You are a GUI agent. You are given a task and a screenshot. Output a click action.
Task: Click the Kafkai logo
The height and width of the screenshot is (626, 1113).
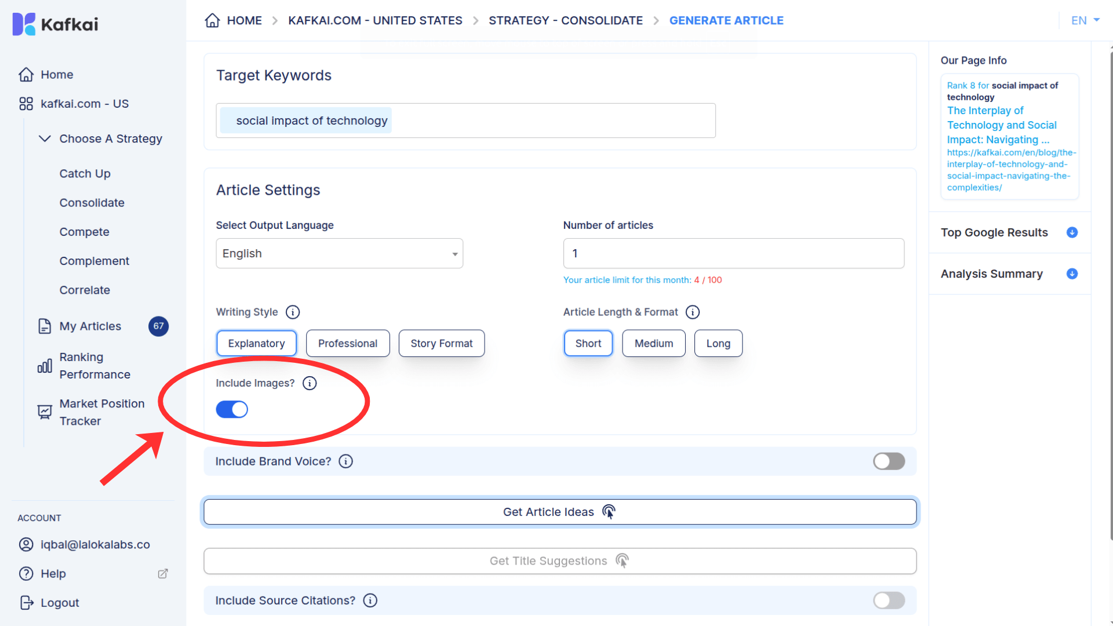point(54,24)
